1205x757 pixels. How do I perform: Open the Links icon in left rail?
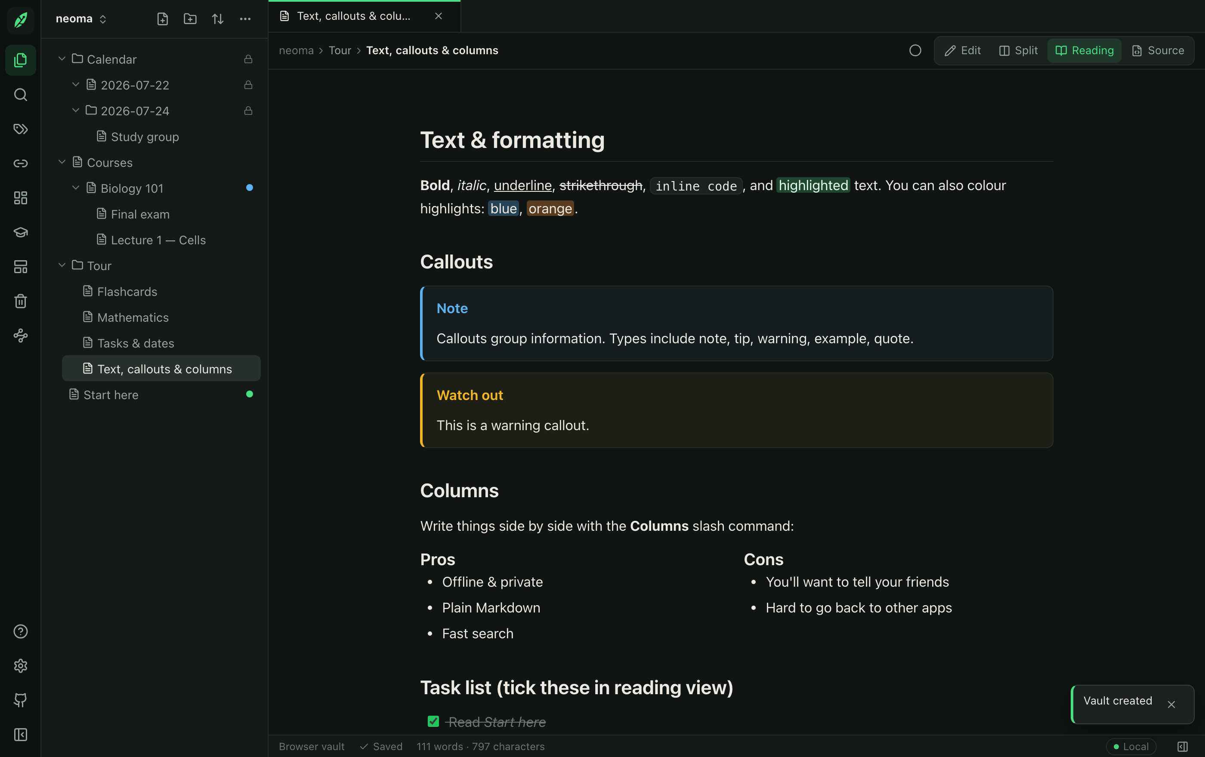[21, 163]
